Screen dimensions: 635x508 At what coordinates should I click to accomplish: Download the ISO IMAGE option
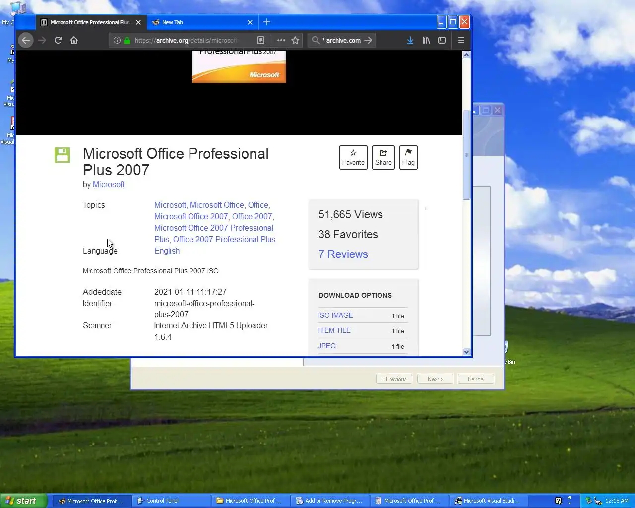(x=336, y=315)
